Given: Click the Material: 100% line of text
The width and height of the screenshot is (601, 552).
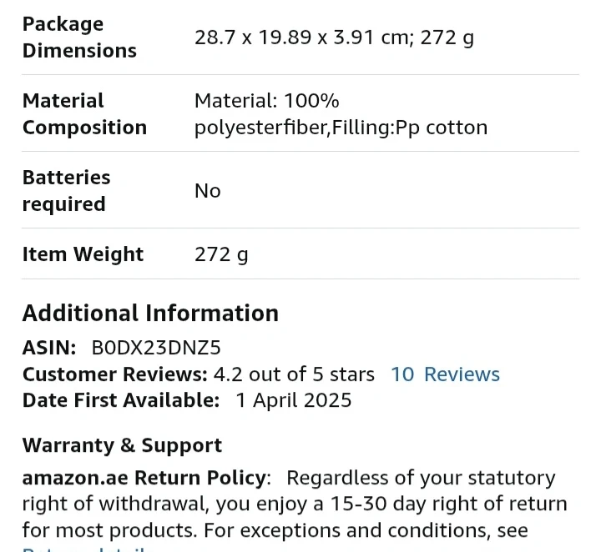Looking at the screenshot, I should 267,101.
